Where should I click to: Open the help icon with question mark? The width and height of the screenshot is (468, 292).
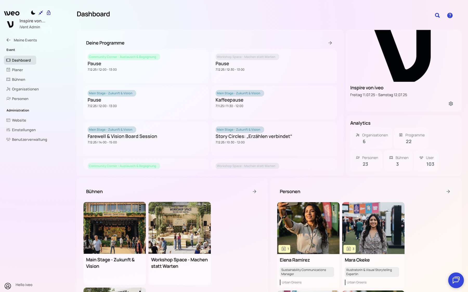coord(450,16)
